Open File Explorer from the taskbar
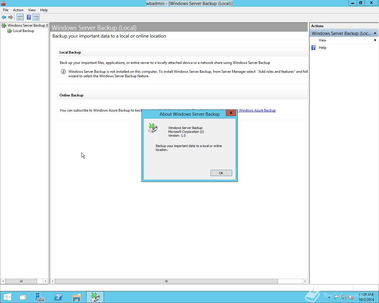Screen dimensions: 379x303 (77, 297)
